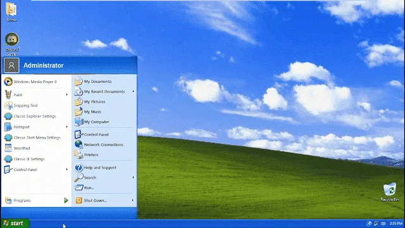This screenshot has height=228, width=405.
Task: Click the Shut Down... label
Action: pos(96,201)
